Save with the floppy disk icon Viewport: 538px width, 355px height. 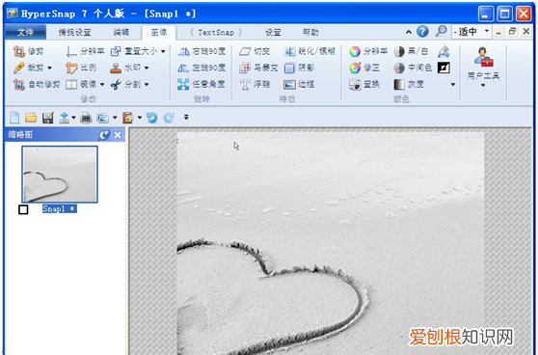coord(47,118)
